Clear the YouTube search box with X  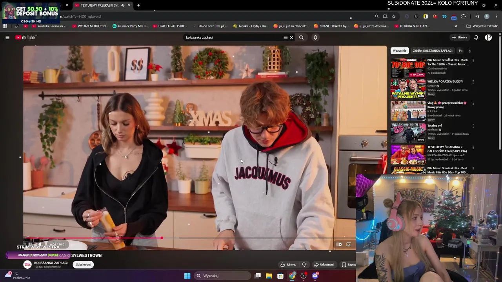(x=291, y=38)
